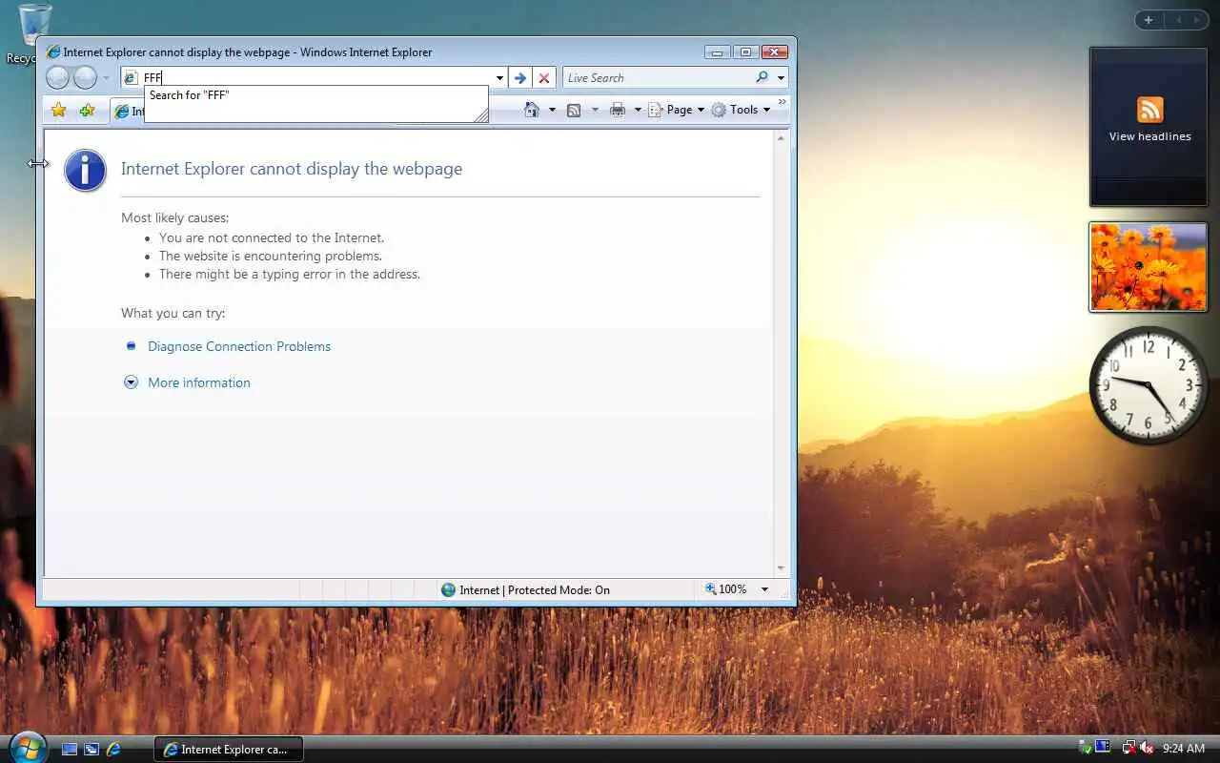This screenshot has width=1220, height=763.
Task: Click "The website is encountering problems."
Action: [x=271, y=256]
